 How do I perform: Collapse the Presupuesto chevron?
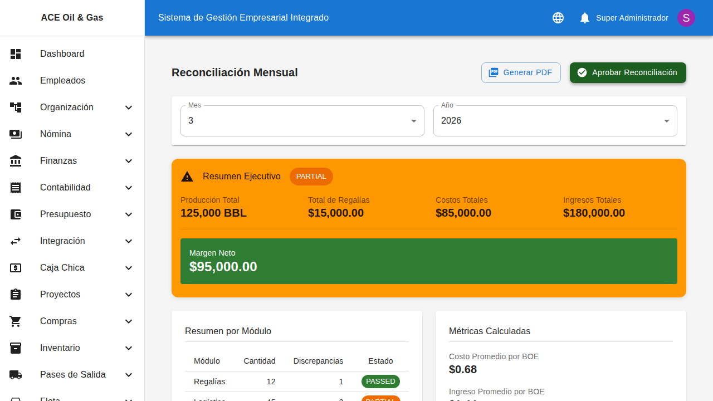click(128, 214)
